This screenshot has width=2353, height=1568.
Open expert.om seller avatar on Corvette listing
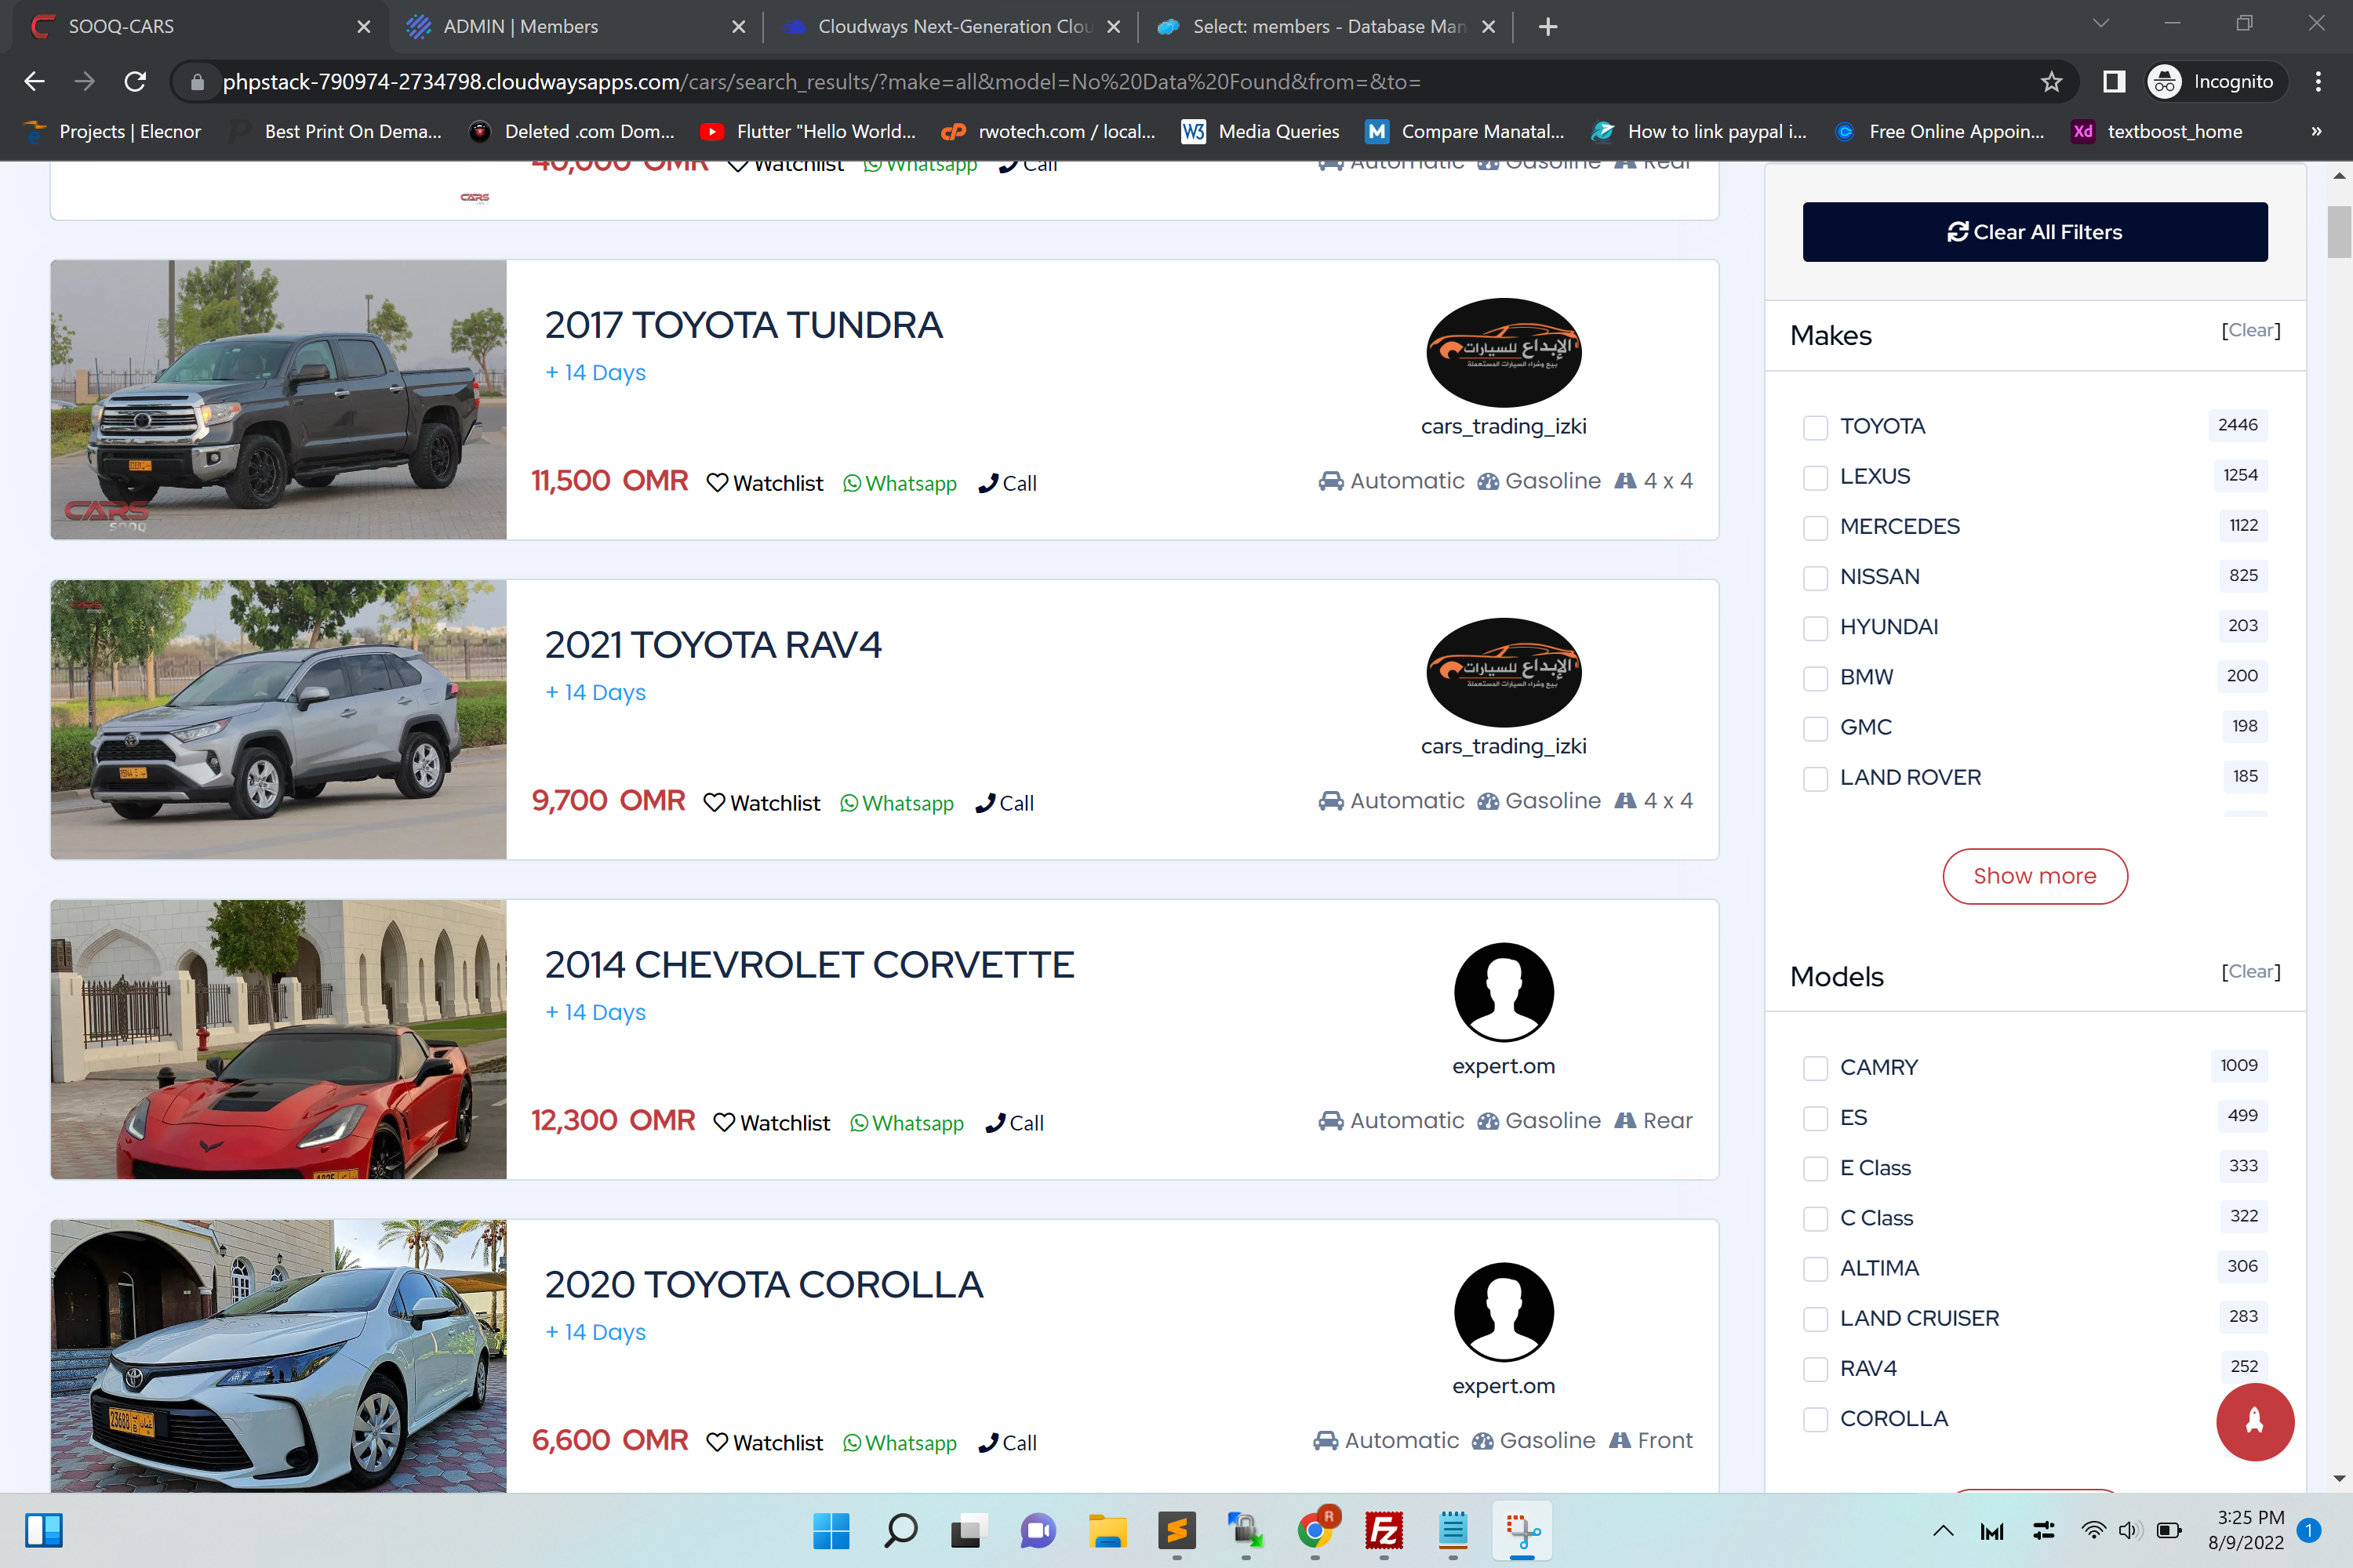point(1504,992)
